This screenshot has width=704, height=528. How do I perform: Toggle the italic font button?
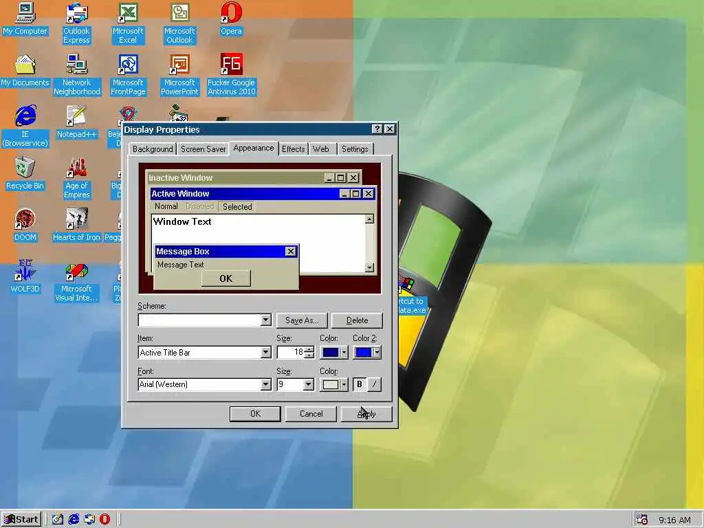pos(374,384)
